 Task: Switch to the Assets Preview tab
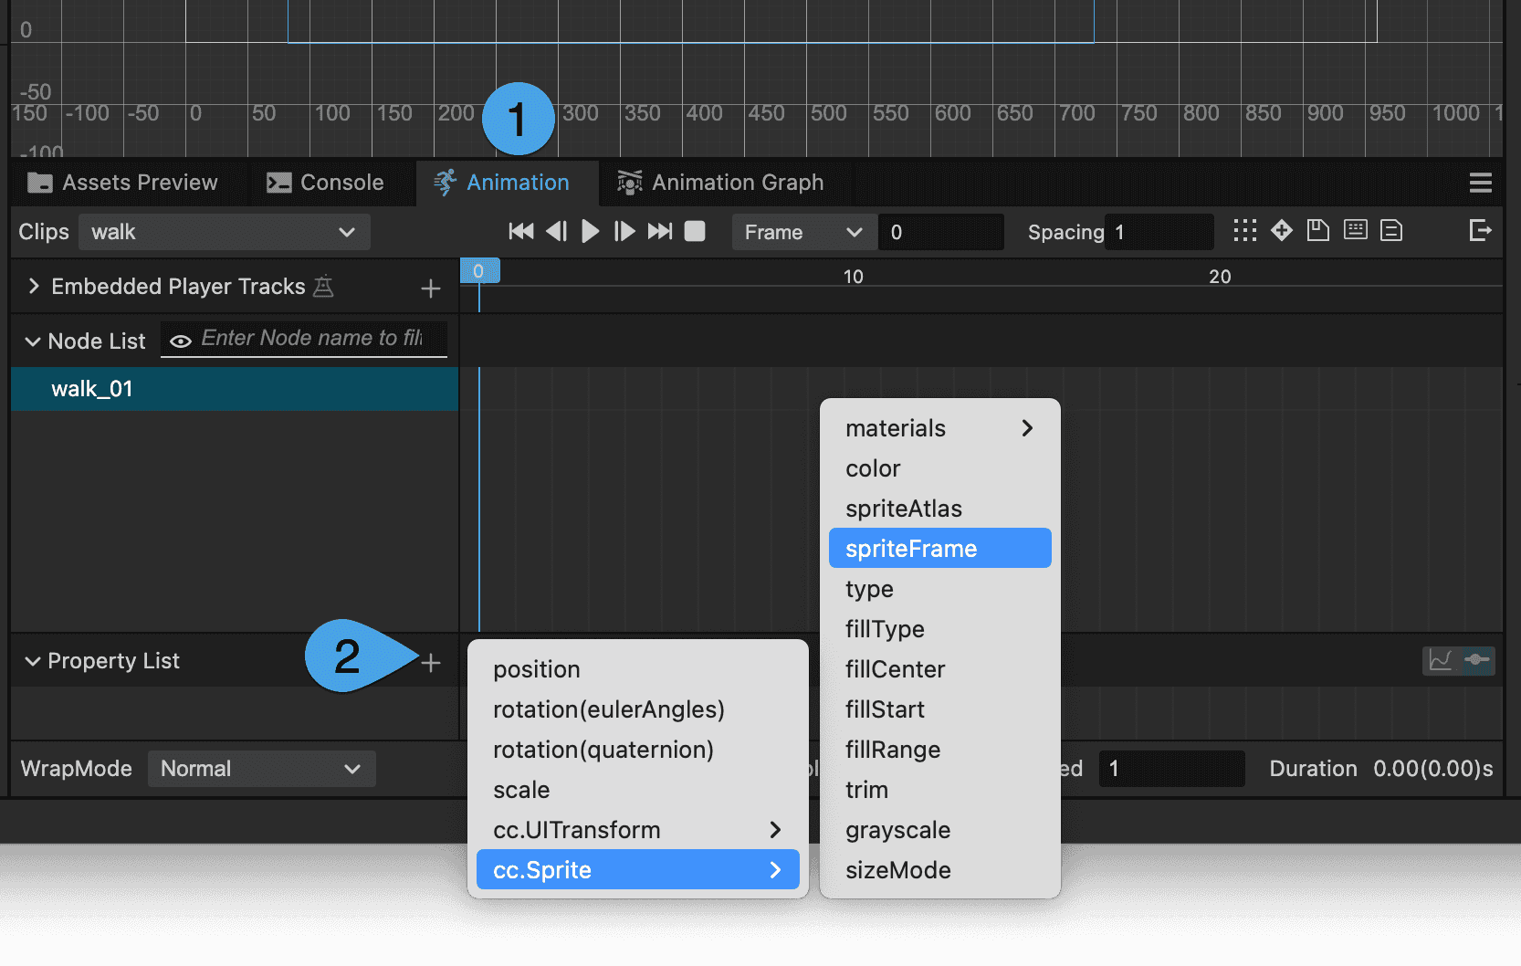122,183
